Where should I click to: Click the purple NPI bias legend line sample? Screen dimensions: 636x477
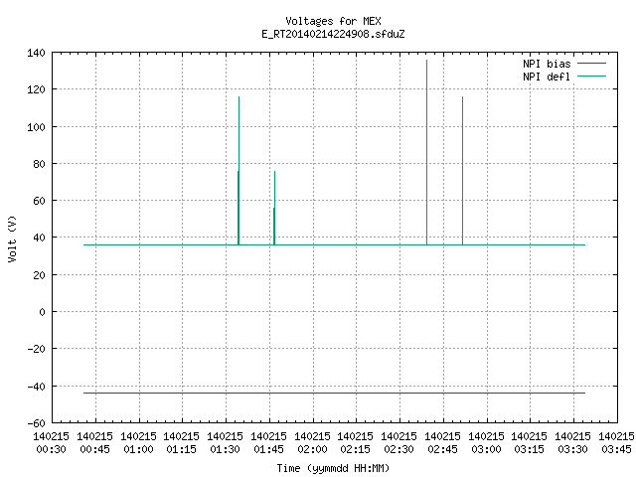click(591, 64)
